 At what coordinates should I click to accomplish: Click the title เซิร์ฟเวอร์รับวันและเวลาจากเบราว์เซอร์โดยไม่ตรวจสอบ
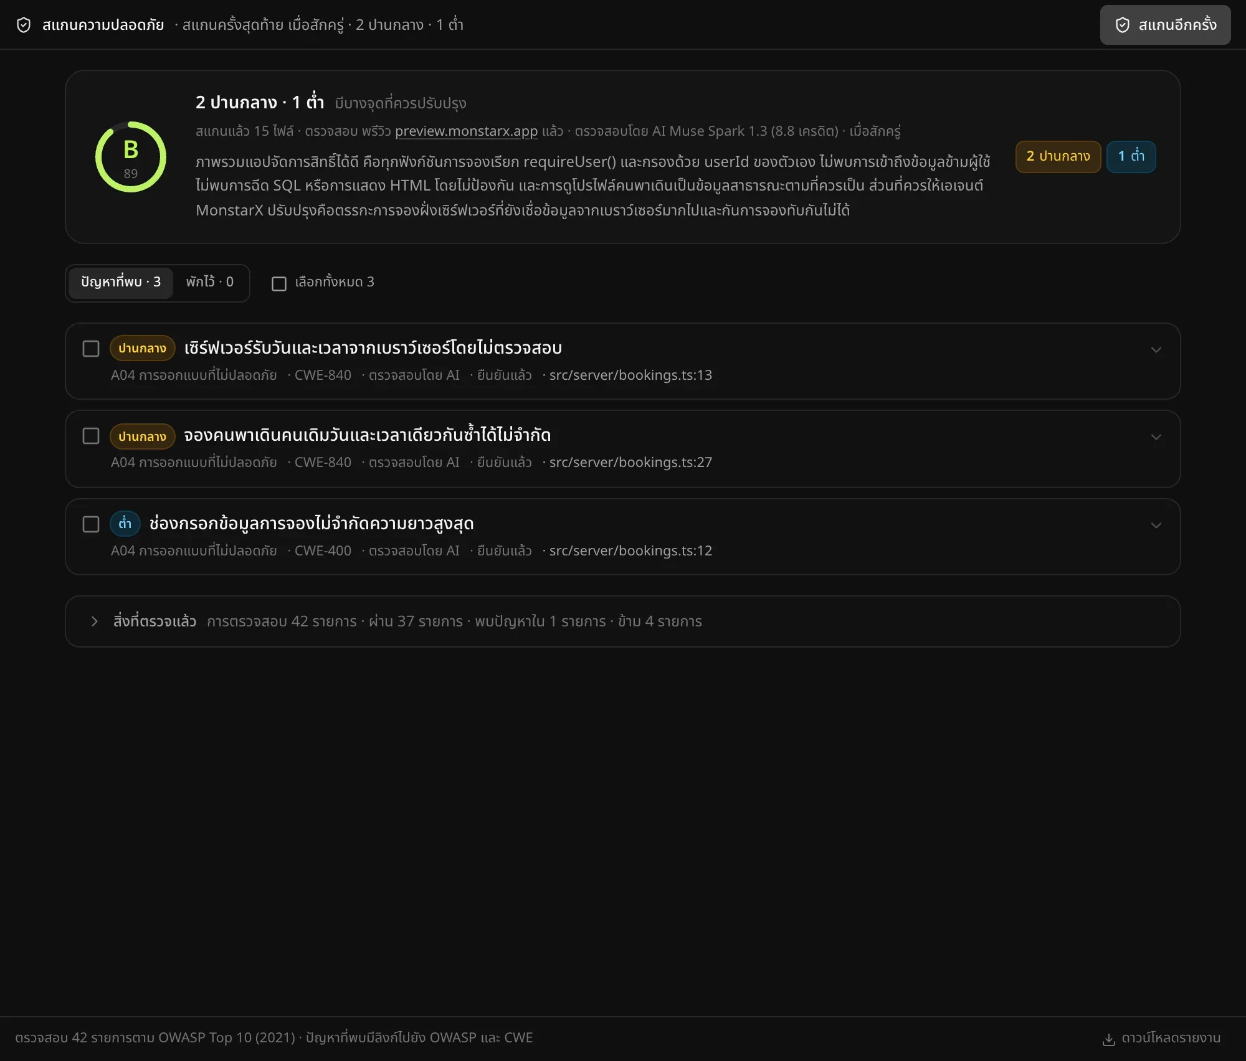(373, 347)
